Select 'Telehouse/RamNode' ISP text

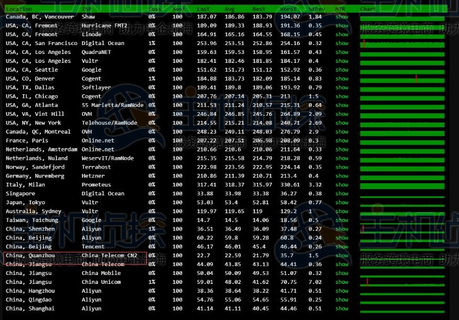point(109,123)
